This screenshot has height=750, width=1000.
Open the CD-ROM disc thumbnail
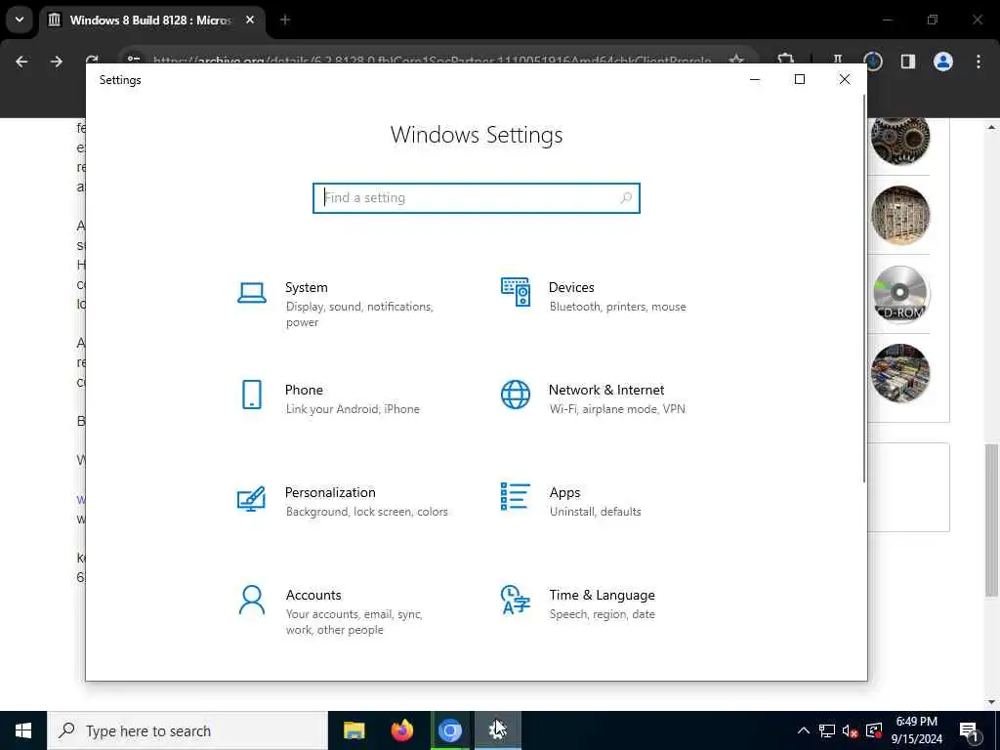[900, 294]
